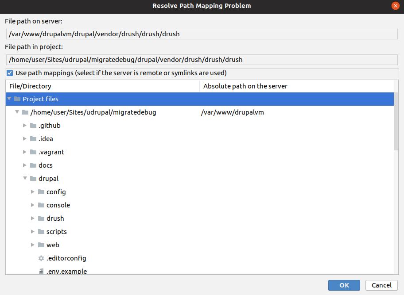Select the .idea tree row

pyautogui.click(x=200, y=139)
